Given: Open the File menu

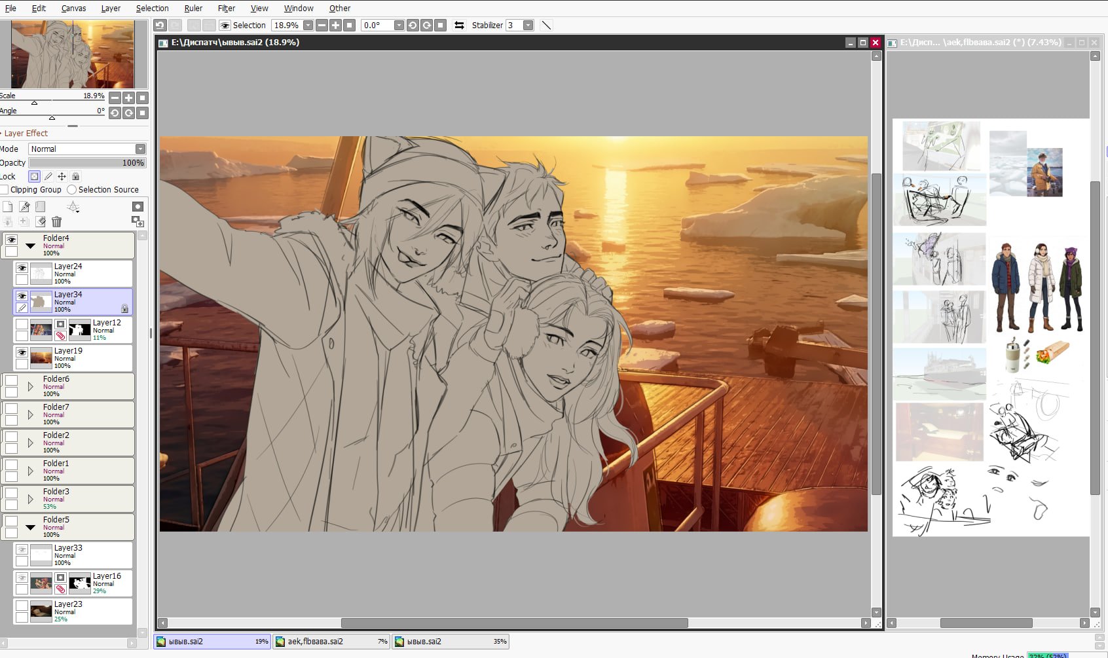Looking at the screenshot, I should (x=10, y=9).
